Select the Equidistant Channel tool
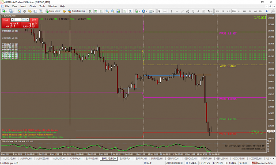 click(x=188, y=11)
